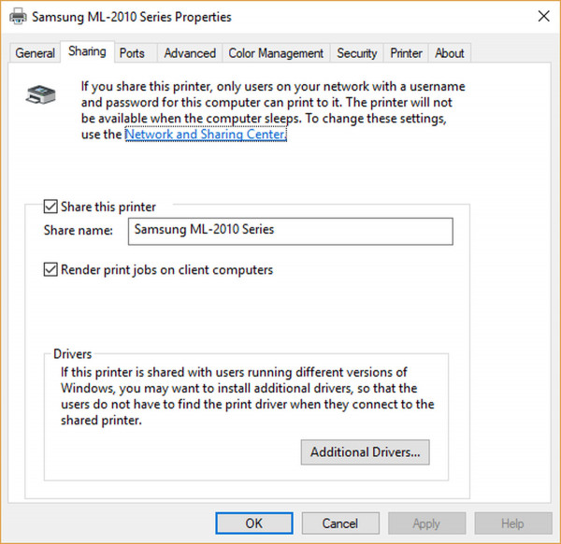The image size is (561, 544).
Task: Close the Samsung ML-2010 Properties dialog
Action: coord(543,16)
